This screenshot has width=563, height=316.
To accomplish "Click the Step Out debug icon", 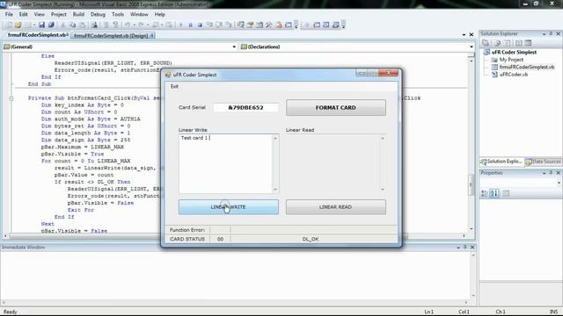I will pyautogui.click(x=229, y=25).
